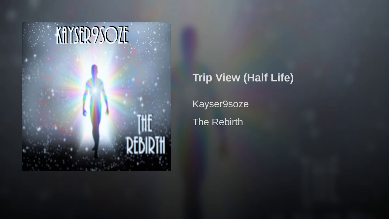Select the song title Trip View (Half Life)
The height and width of the screenshot is (219, 389).
pos(243,78)
